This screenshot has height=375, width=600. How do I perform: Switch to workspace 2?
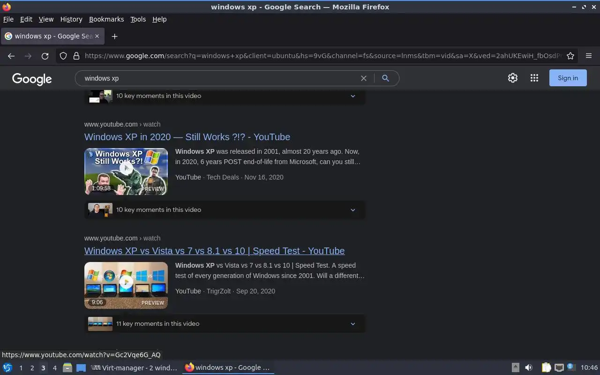[x=32, y=368]
